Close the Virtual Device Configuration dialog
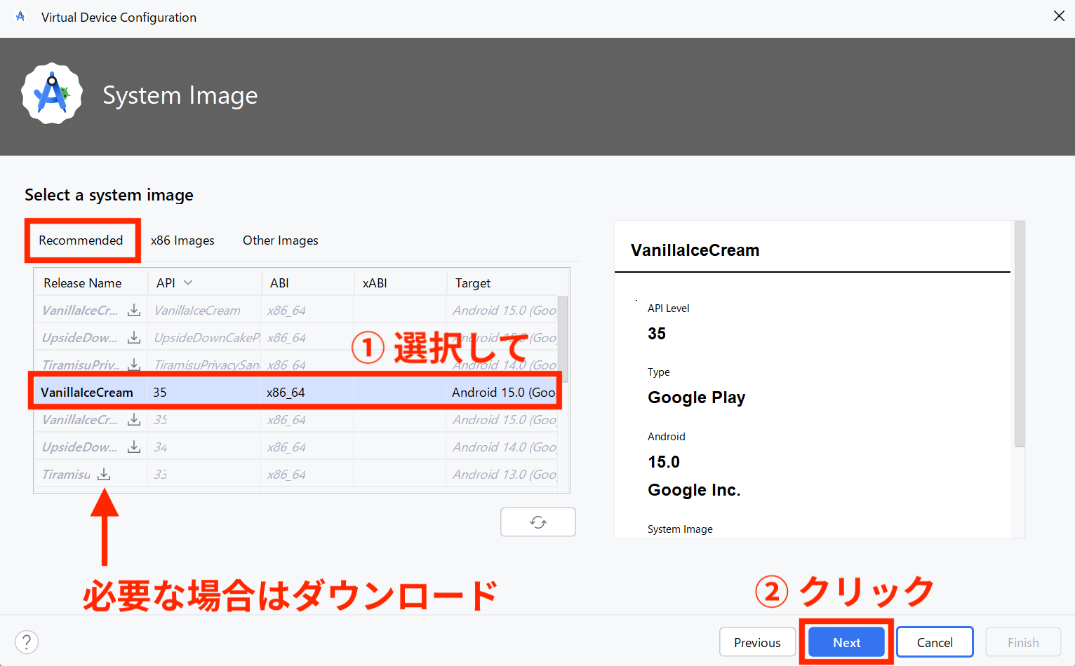The image size is (1075, 666). 1059,16
